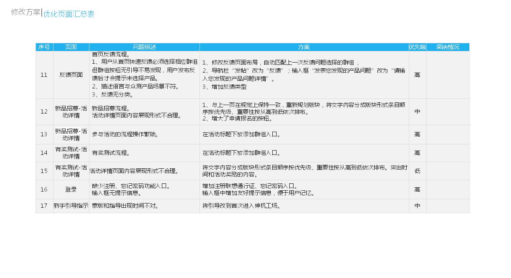Select "有奖测试-活动详情" in row 15

(x=71, y=171)
